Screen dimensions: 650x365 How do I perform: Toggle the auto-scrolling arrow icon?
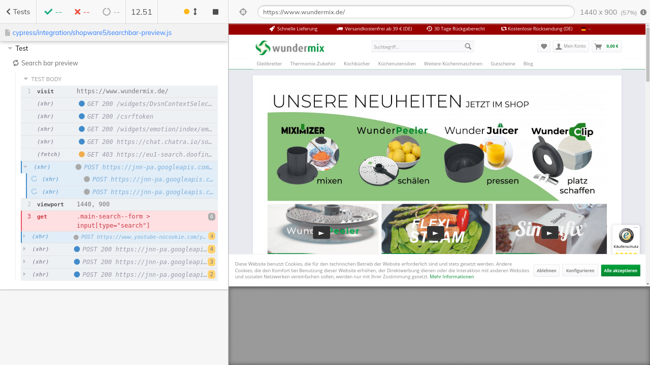click(195, 12)
